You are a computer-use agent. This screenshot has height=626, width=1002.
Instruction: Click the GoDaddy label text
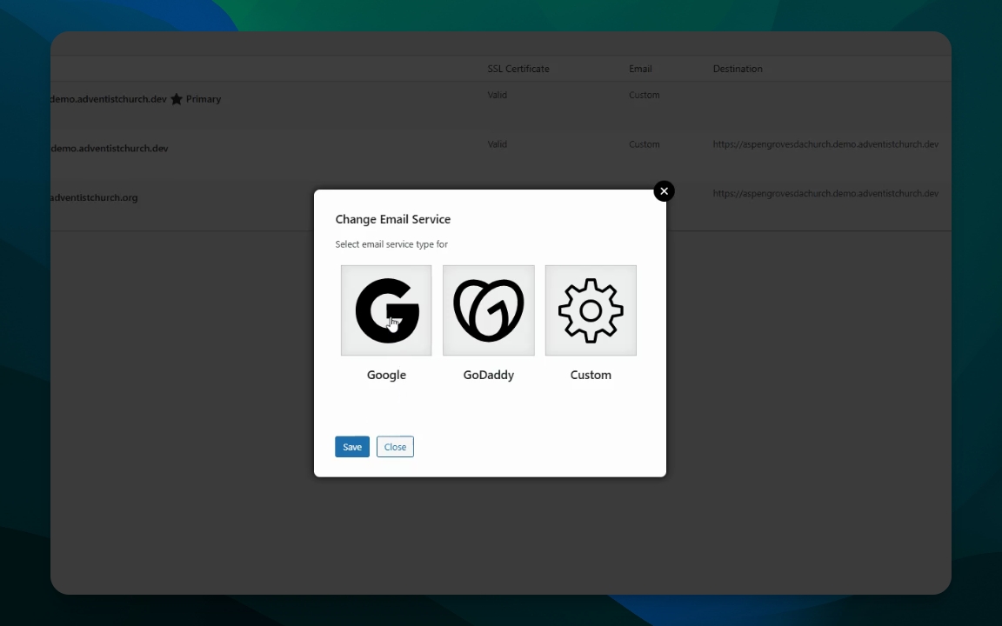click(x=488, y=375)
